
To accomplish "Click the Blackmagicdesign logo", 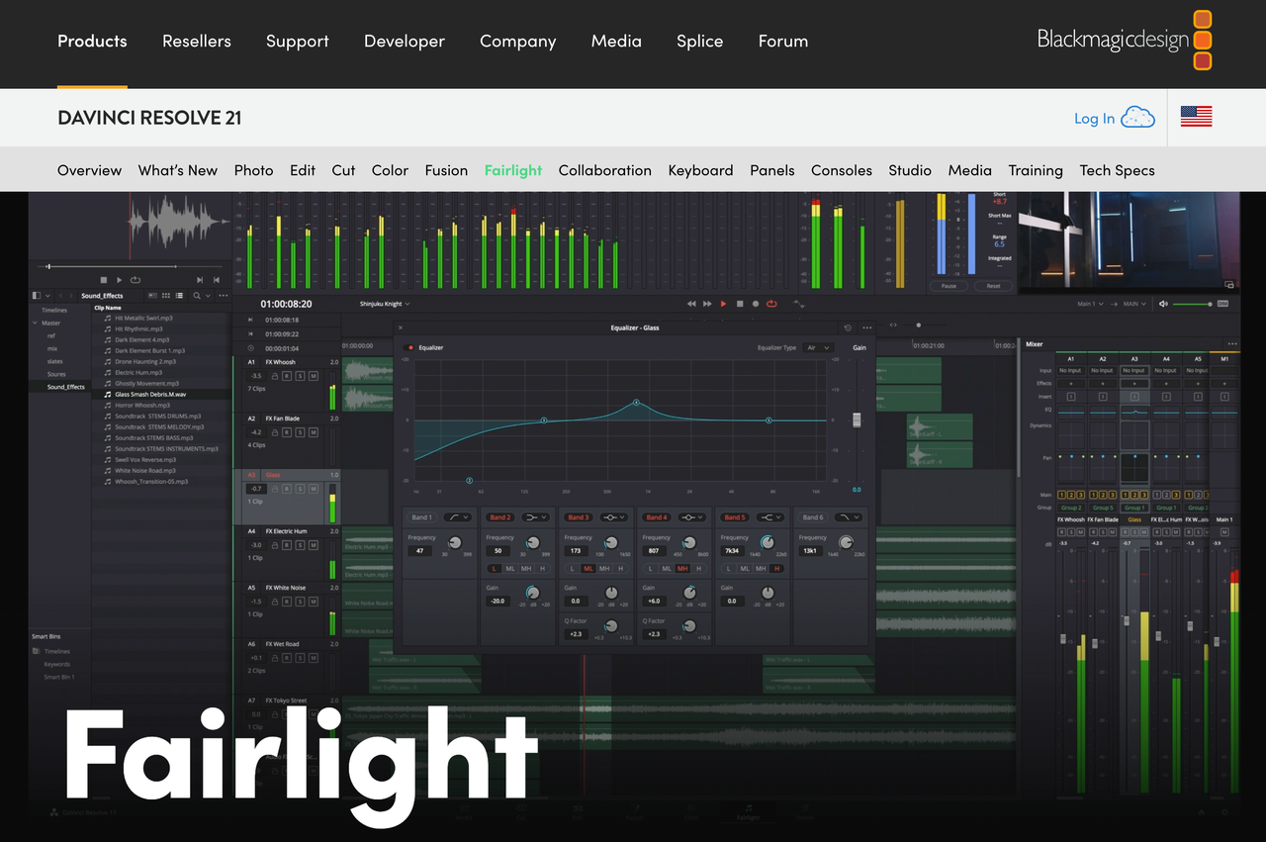I will (1125, 40).
